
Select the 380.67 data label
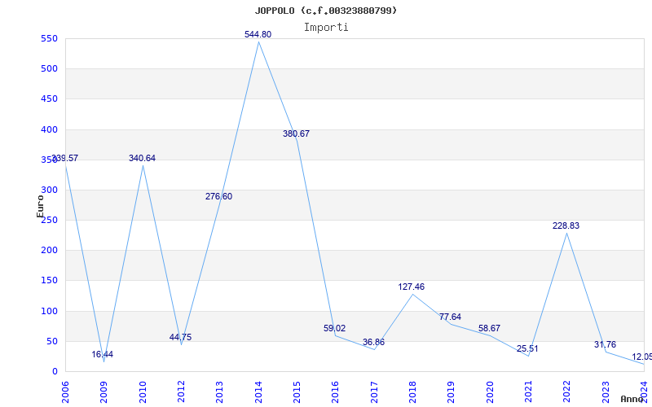(x=296, y=133)
